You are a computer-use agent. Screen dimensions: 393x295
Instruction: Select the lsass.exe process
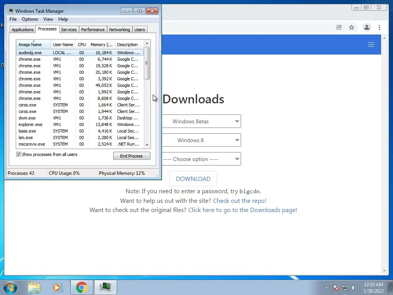click(x=80, y=131)
